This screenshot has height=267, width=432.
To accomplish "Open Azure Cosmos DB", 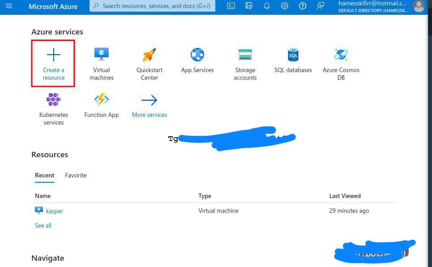I will click(341, 63).
